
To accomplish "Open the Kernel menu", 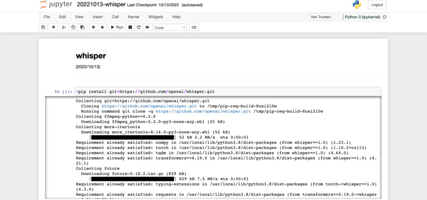I will pos(134,17).
